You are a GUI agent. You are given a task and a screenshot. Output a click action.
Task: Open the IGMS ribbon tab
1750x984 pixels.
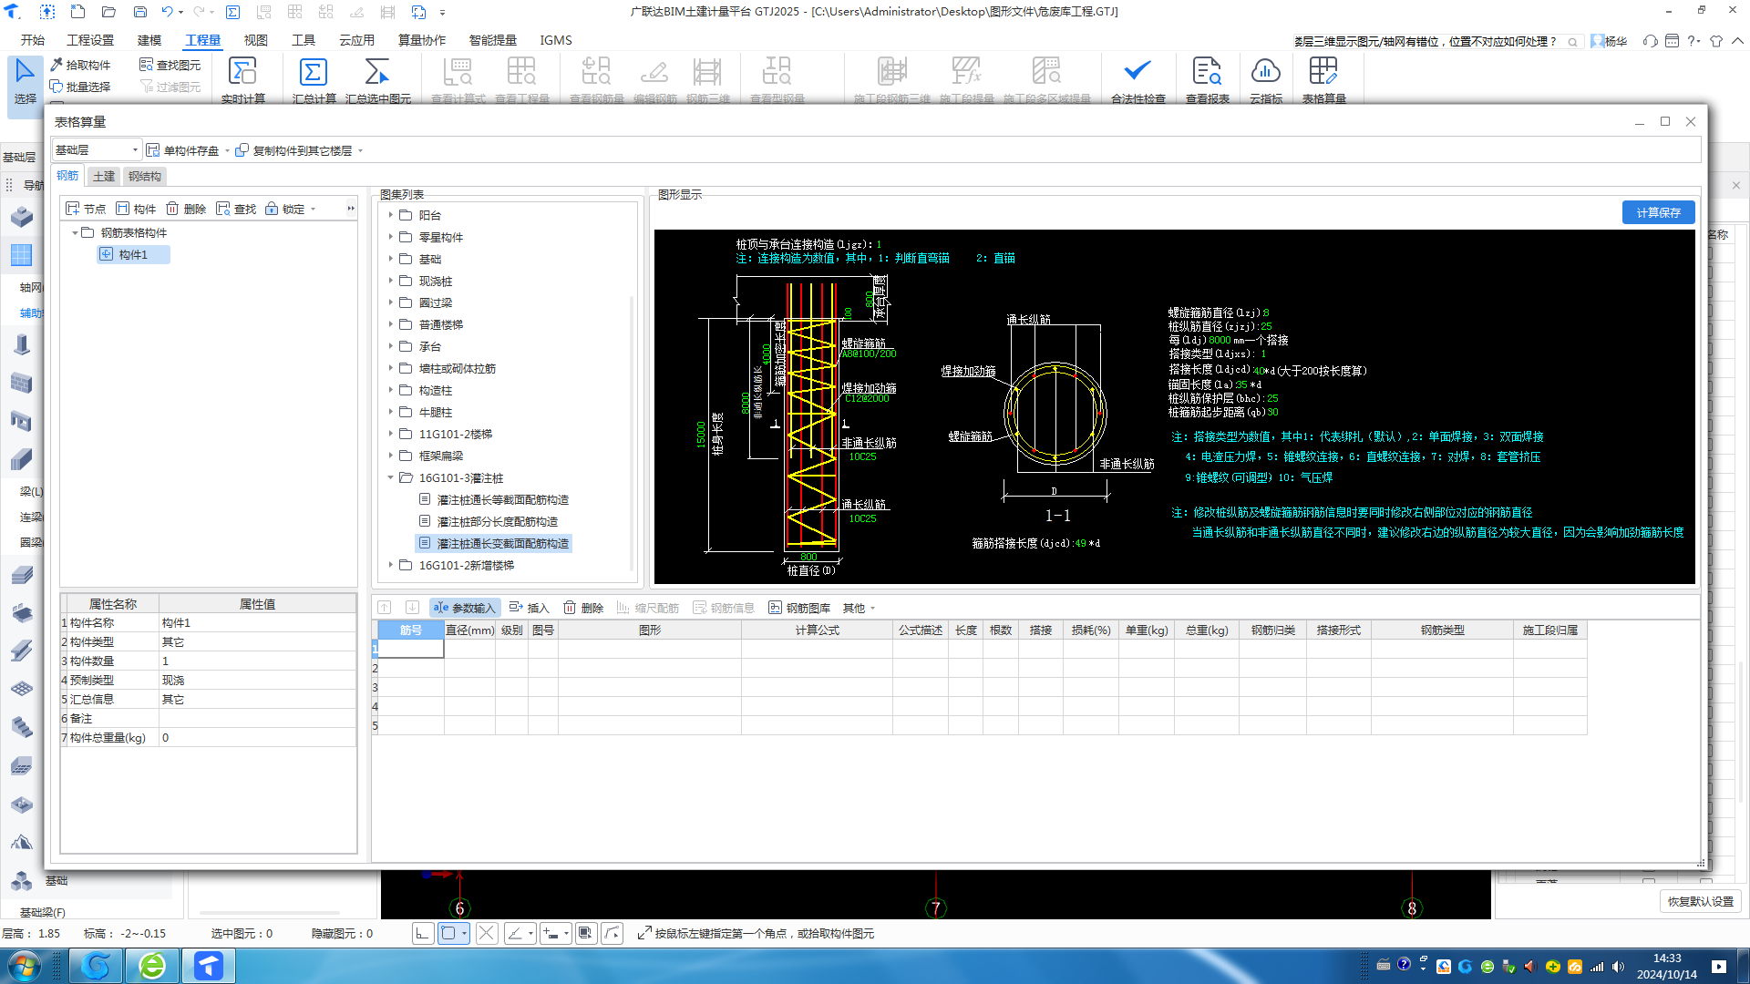tap(556, 40)
